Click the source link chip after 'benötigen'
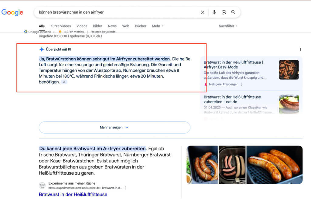 click(64, 82)
